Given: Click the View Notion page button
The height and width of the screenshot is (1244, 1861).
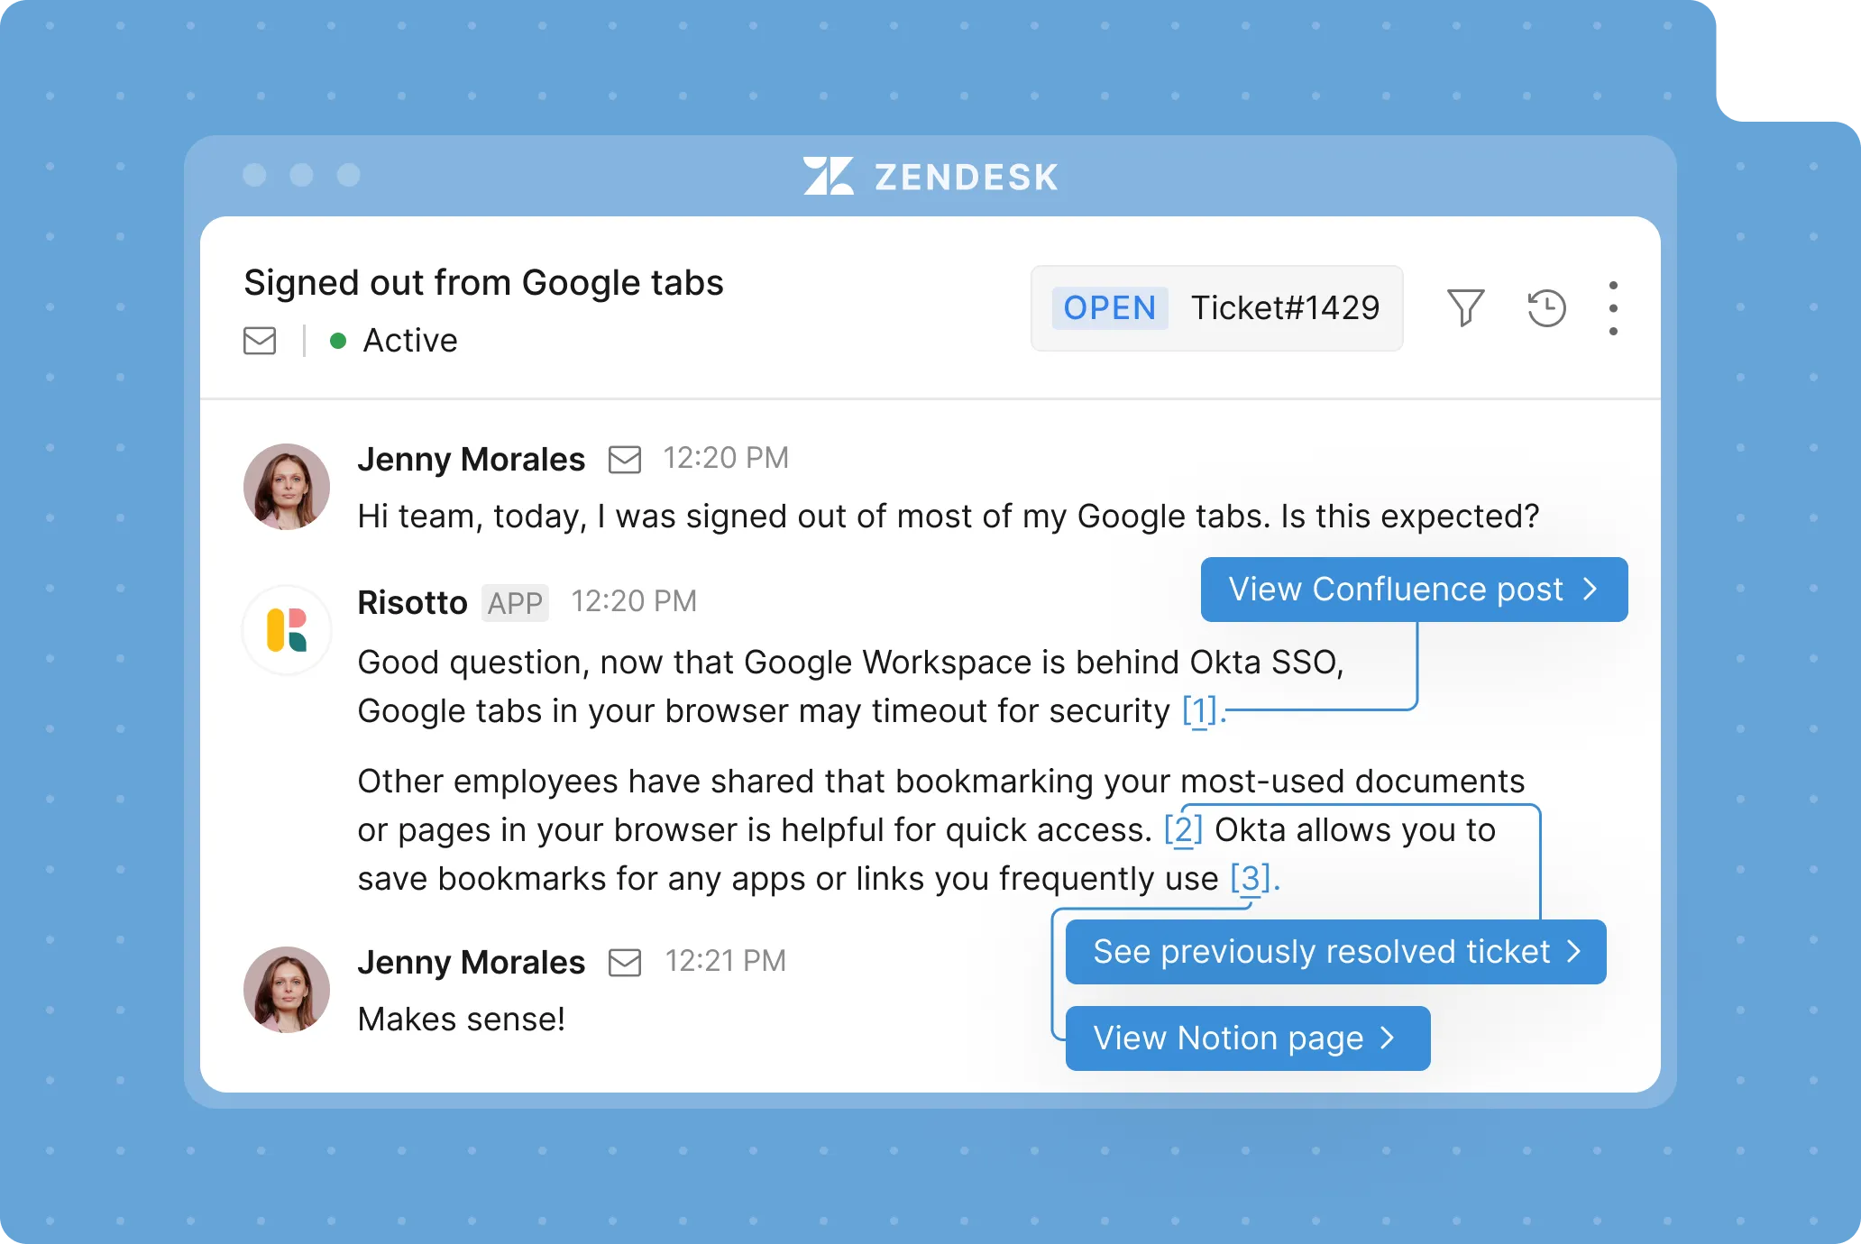Looking at the screenshot, I should point(1248,1038).
